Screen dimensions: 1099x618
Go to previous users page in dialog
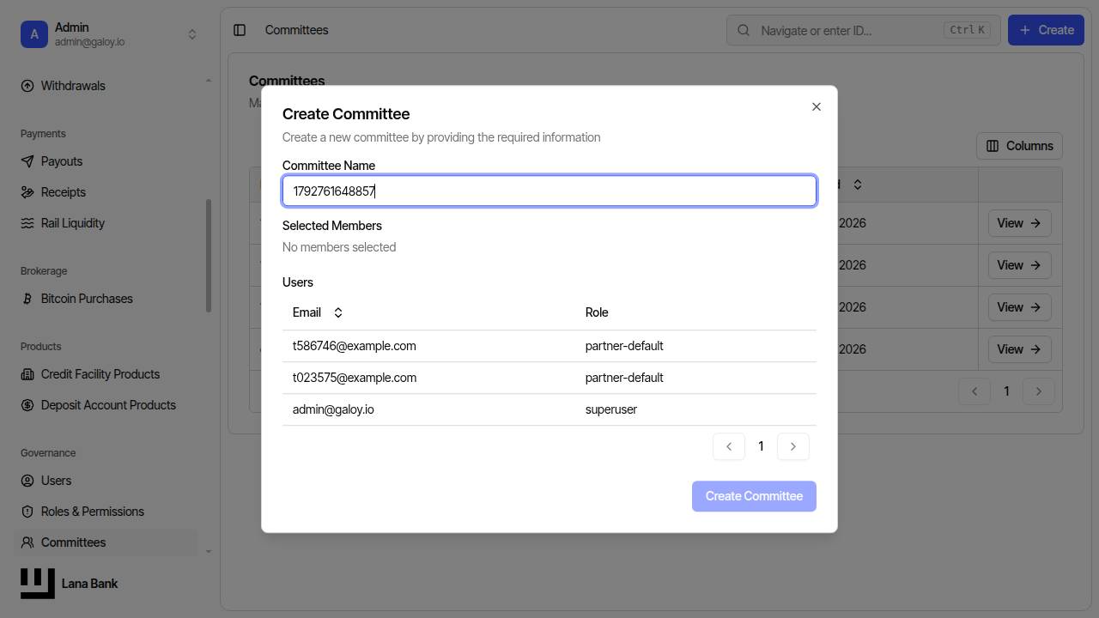point(729,446)
